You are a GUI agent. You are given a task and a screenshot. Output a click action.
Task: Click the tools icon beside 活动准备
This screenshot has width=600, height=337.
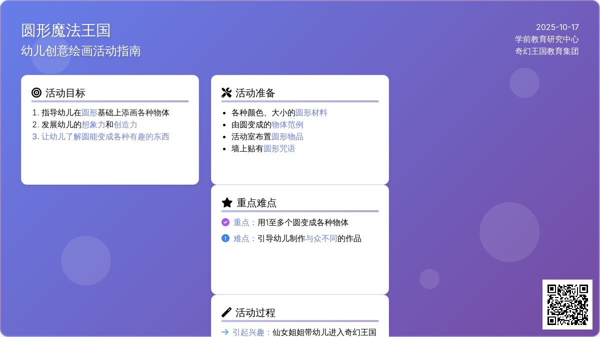[x=226, y=92]
